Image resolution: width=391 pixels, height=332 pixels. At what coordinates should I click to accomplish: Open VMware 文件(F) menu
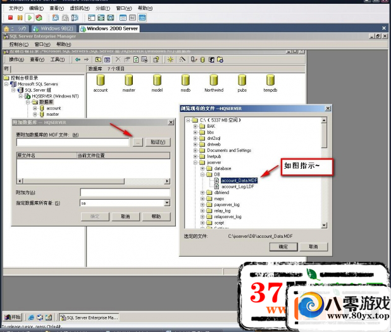coord(16,8)
